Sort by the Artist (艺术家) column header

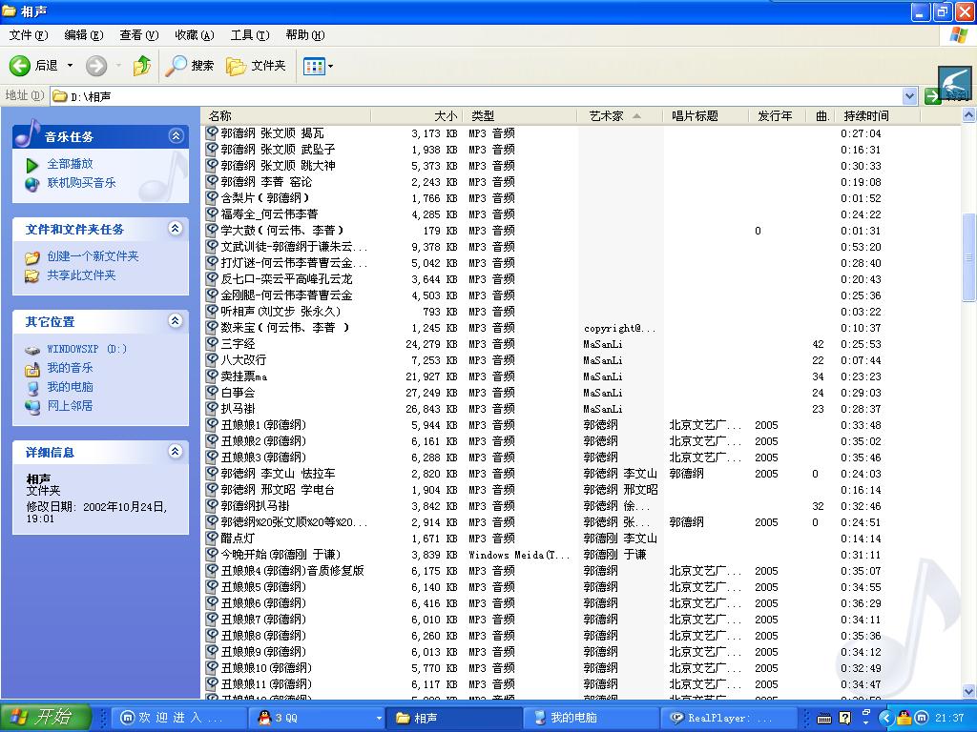(606, 115)
